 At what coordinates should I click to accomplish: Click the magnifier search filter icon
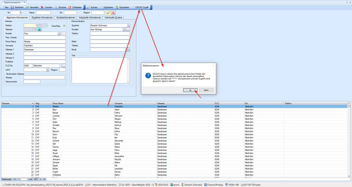click(108, 13)
